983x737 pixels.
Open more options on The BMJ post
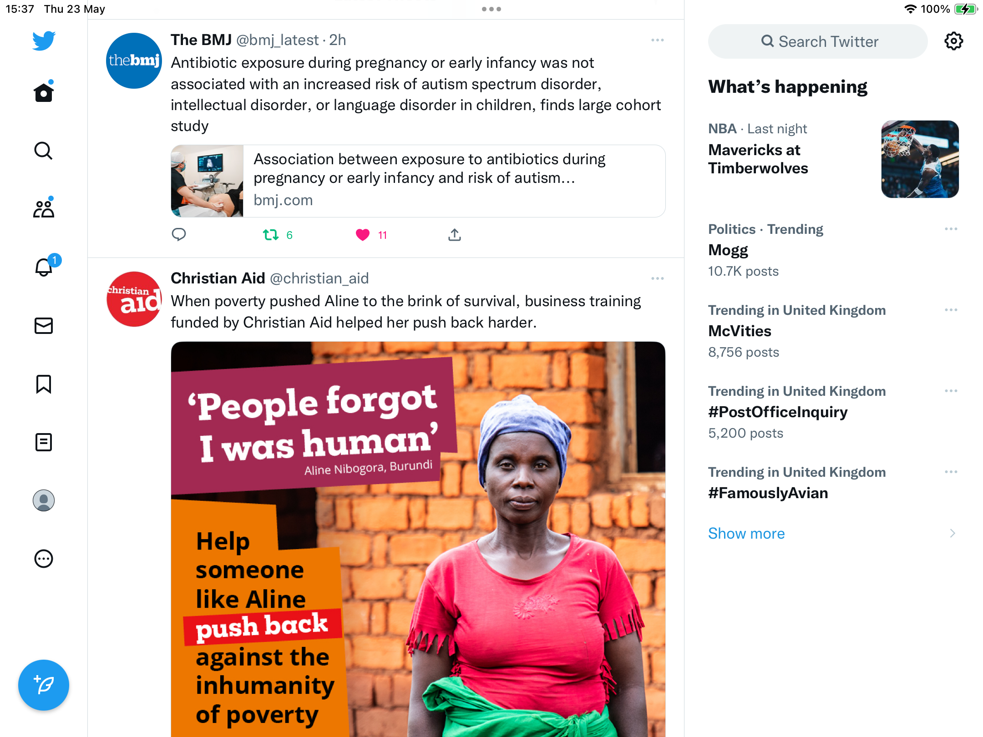point(657,40)
